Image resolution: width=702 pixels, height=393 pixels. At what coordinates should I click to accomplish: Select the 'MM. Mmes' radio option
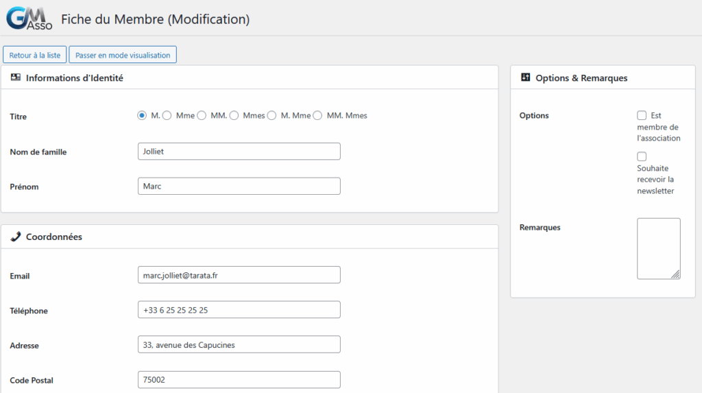pyautogui.click(x=317, y=116)
